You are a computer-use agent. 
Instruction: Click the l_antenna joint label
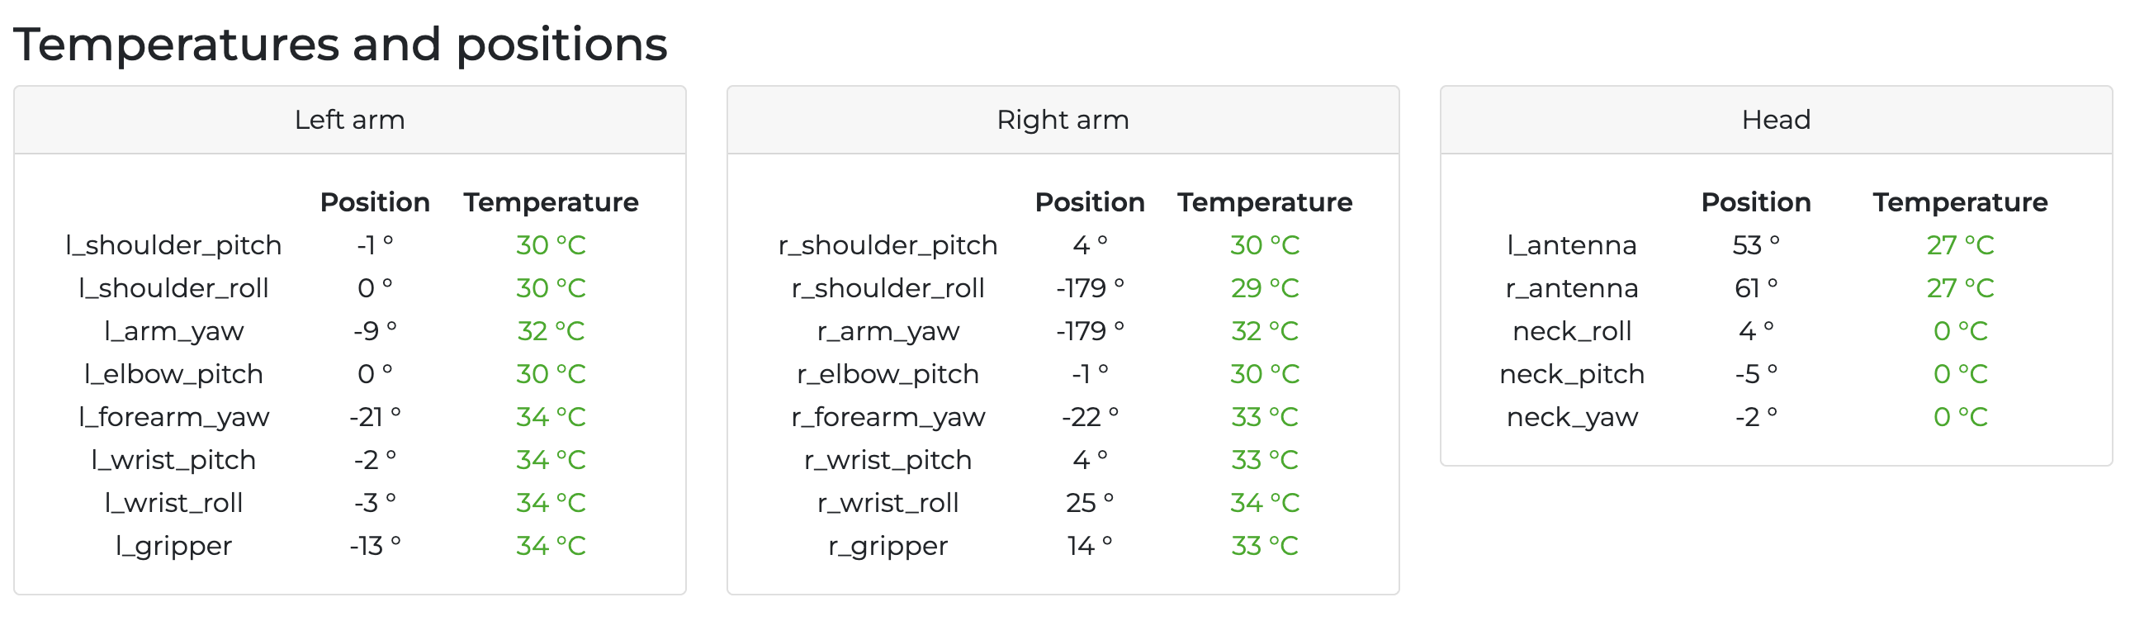[x=1571, y=245]
